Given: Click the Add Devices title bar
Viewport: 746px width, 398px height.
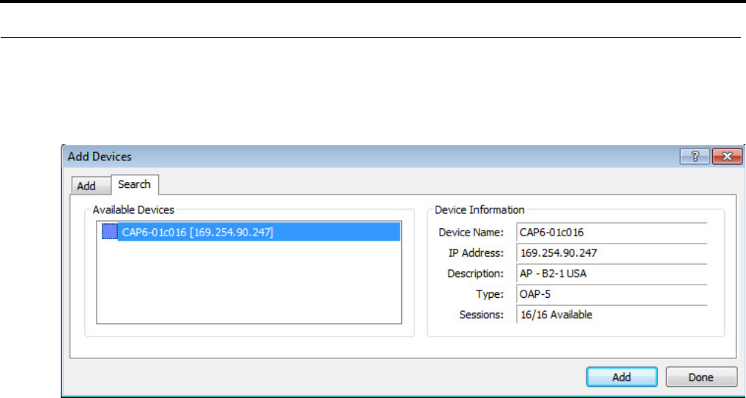Looking at the screenshot, I should [x=366, y=156].
